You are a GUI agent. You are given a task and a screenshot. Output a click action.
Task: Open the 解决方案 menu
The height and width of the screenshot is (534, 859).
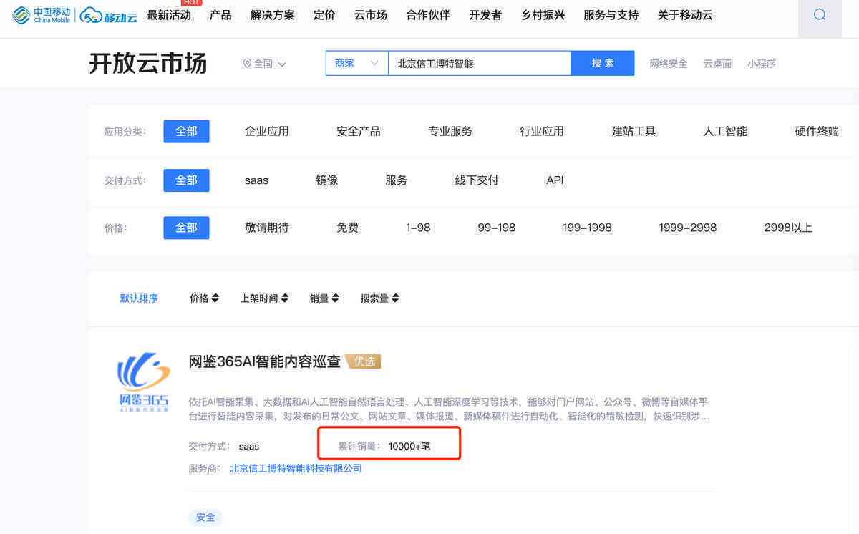click(x=273, y=15)
